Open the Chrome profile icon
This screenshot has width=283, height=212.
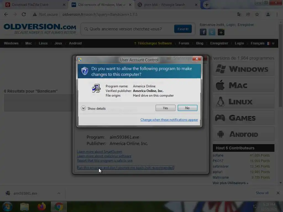(268, 14)
